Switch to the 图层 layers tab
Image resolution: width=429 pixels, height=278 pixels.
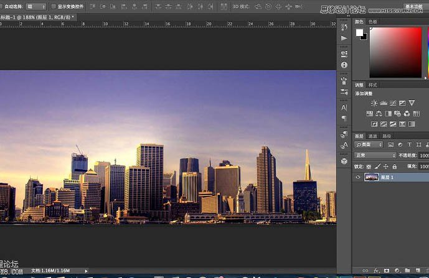[x=359, y=136]
